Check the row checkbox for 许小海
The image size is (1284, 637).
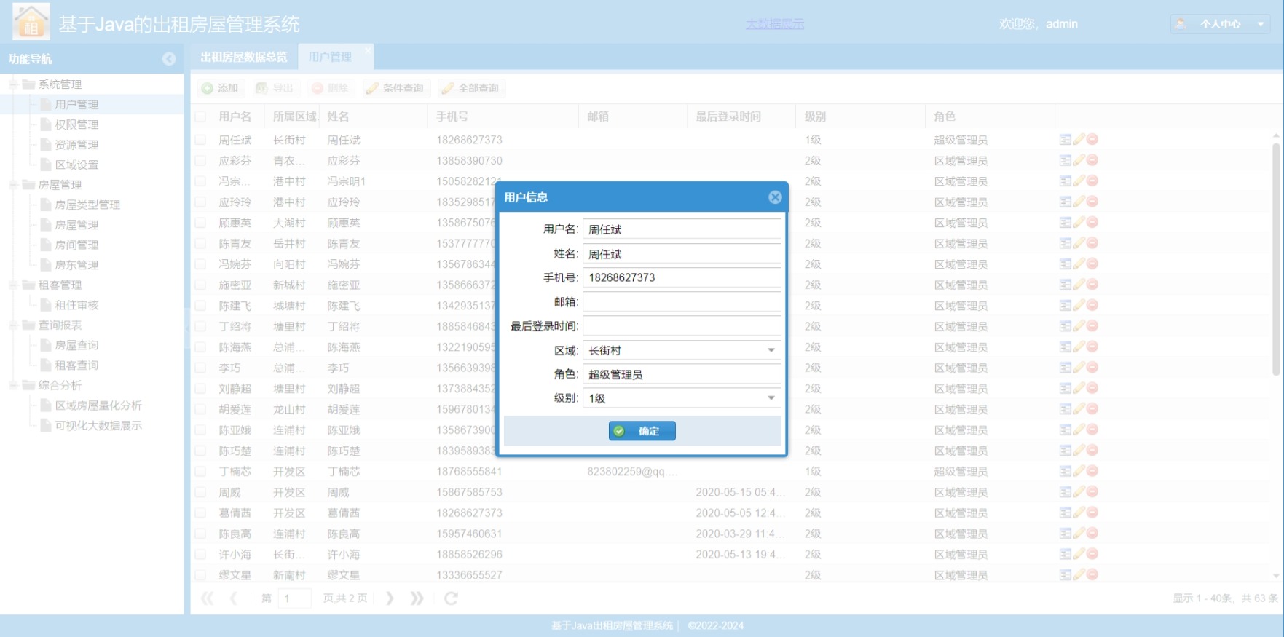(201, 555)
